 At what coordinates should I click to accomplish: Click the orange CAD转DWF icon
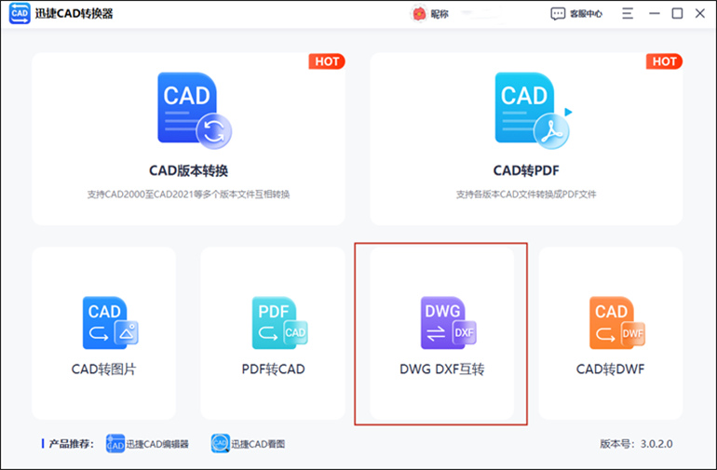coord(617,322)
